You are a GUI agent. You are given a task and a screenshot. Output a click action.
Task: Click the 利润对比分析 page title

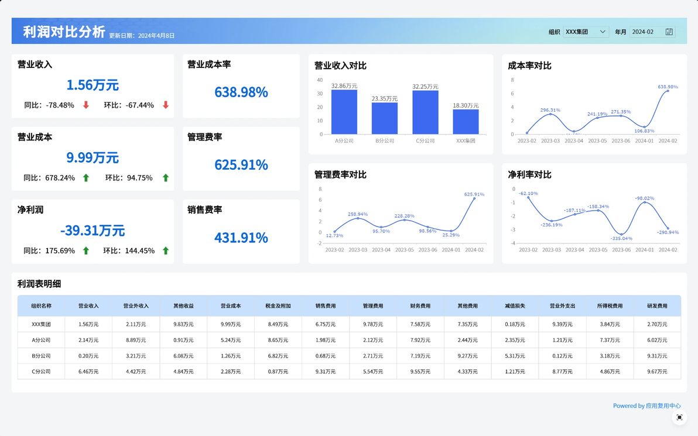64,32
